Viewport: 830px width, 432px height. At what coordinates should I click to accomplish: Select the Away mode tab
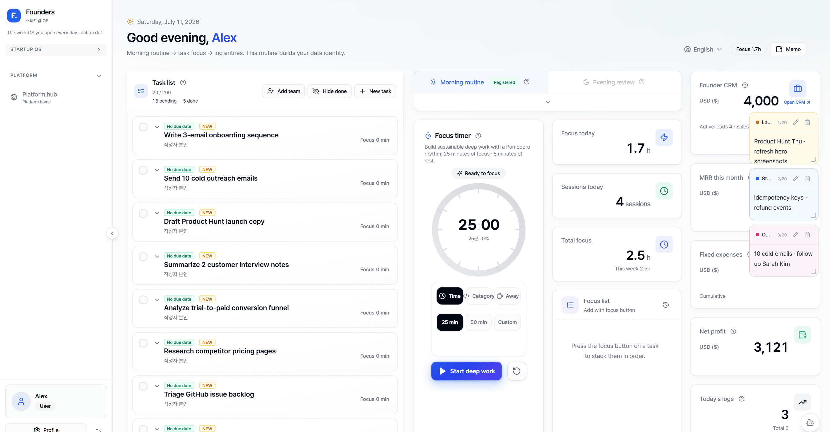[x=508, y=296]
